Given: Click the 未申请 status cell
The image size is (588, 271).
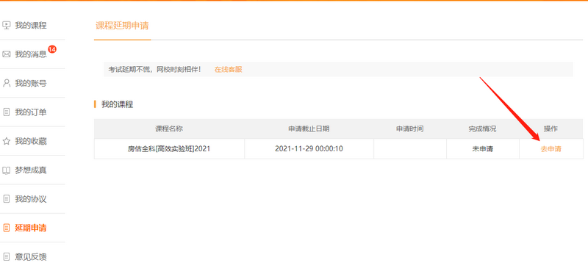Looking at the screenshot, I should pos(483,149).
